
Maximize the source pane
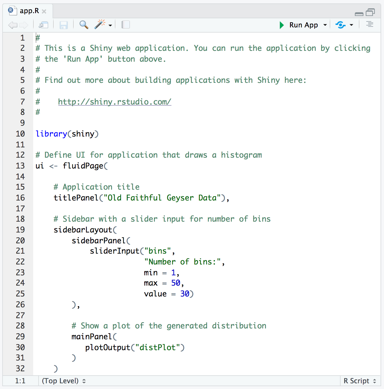point(370,12)
